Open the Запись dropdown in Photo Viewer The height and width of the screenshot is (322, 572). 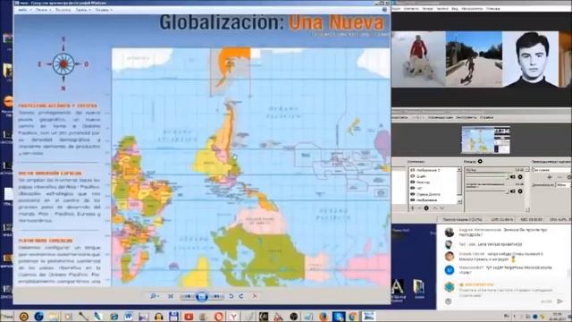pos(83,10)
